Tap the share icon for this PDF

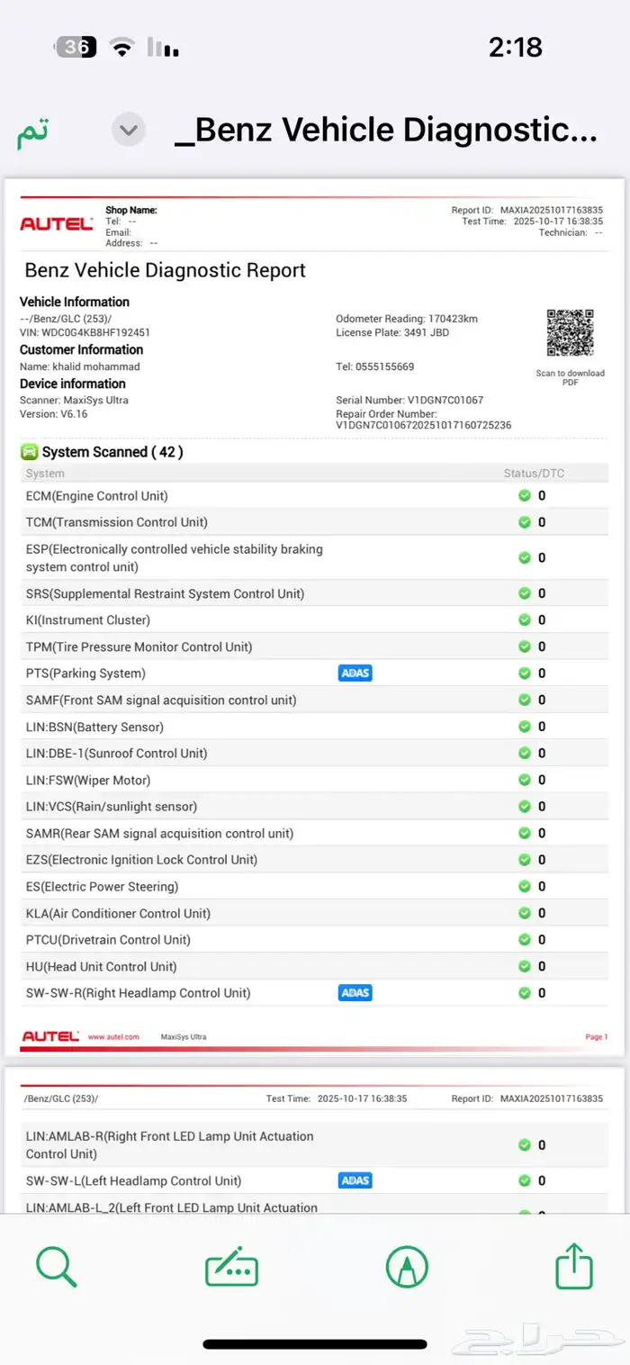click(574, 1266)
